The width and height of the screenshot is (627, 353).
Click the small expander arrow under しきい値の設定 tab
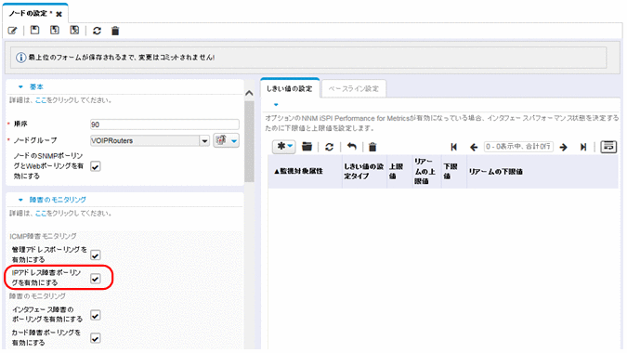click(x=276, y=105)
